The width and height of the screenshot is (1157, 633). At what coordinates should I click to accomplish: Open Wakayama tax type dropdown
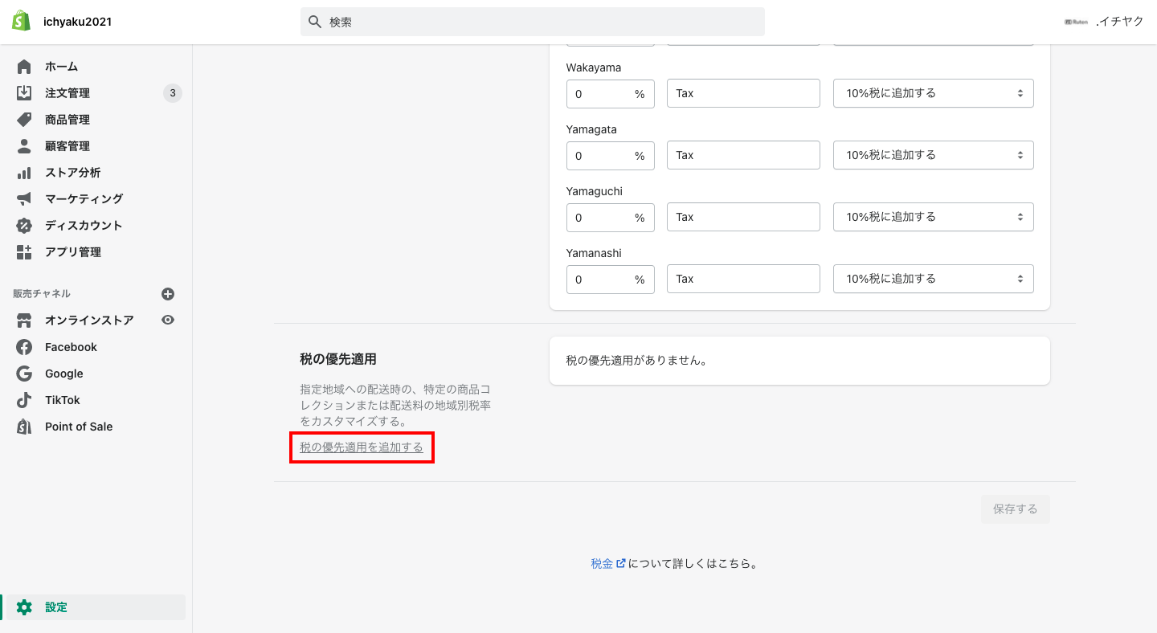click(934, 93)
